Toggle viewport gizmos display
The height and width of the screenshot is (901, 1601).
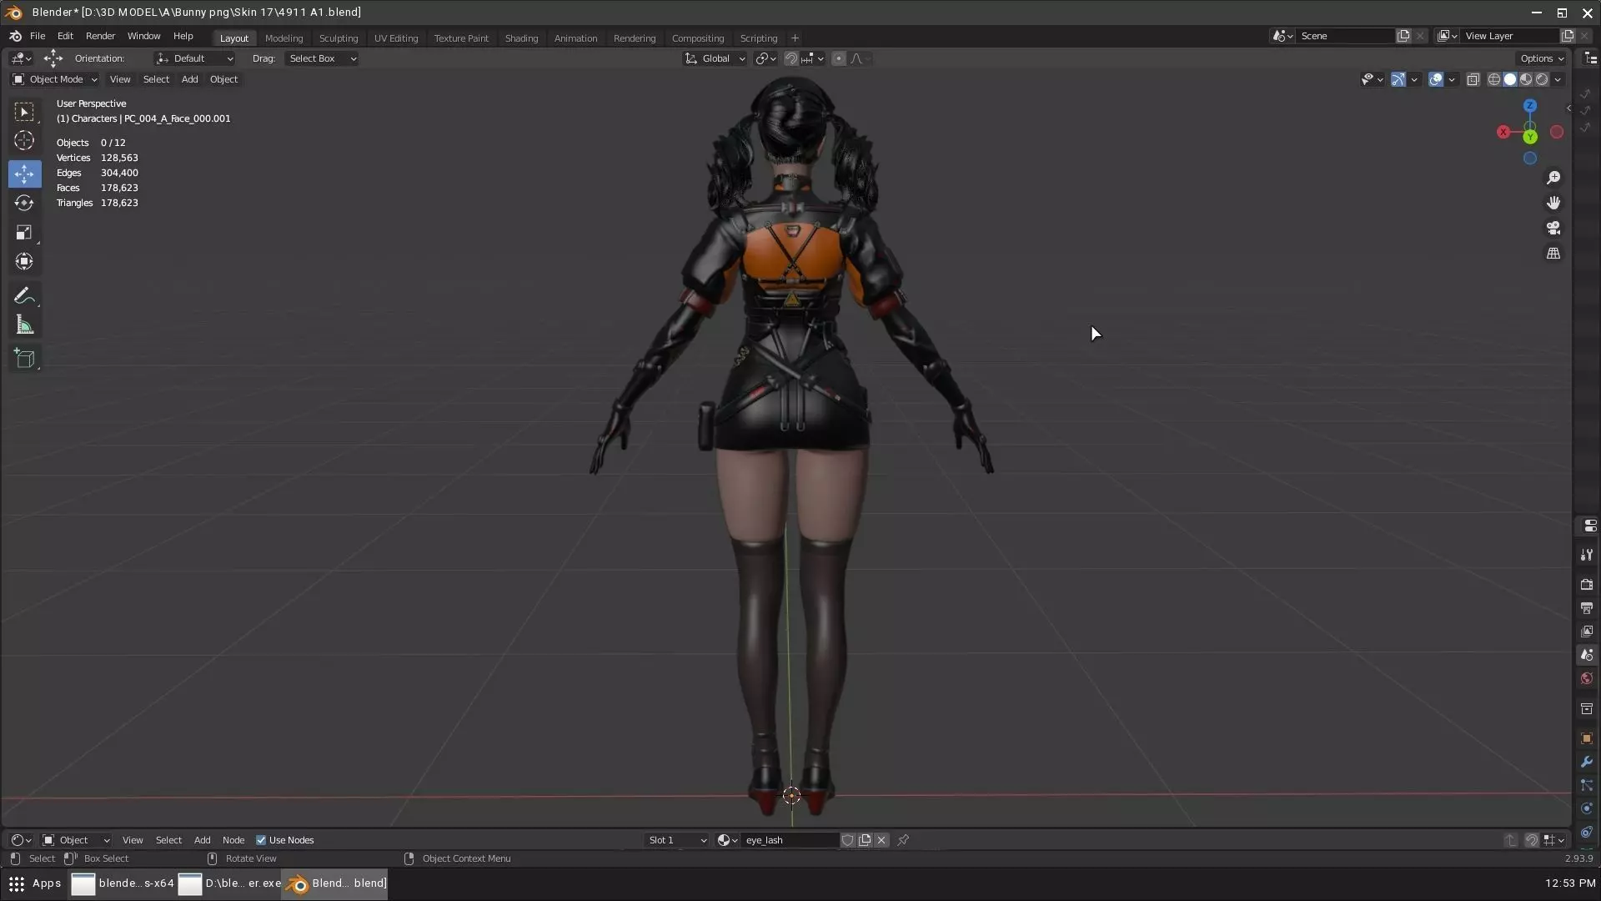click(x=1398, y=79)
